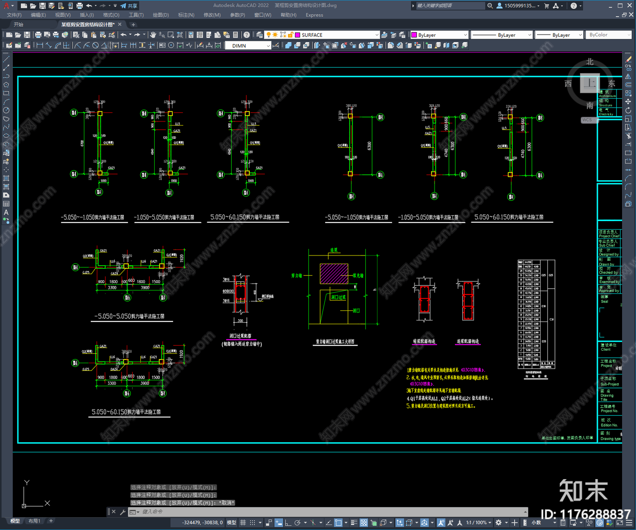Add a new drawing tab with plus
Image resolution: width=636 pixels, height=530 pixels.
(x=133, y=25)
